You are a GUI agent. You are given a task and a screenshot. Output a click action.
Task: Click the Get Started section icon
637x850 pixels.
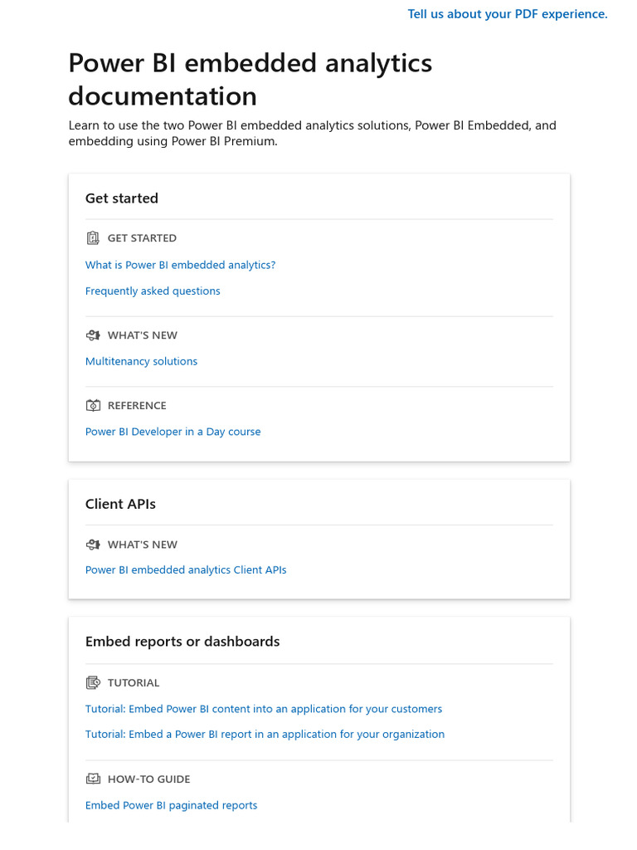tap(93, 238)
